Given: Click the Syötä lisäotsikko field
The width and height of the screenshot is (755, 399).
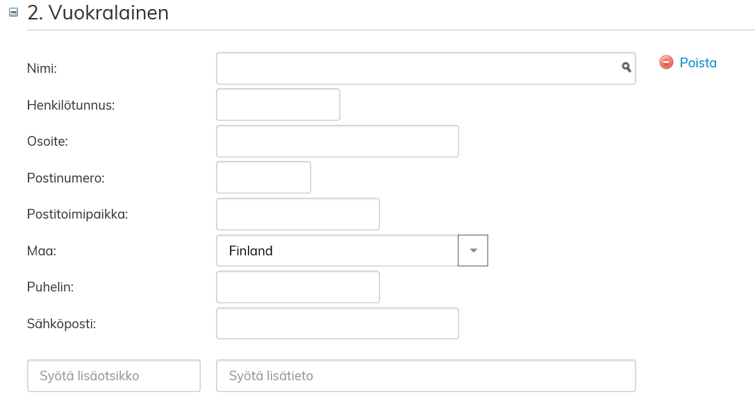Looking at the screenshot, I should [x=114, y=376].
